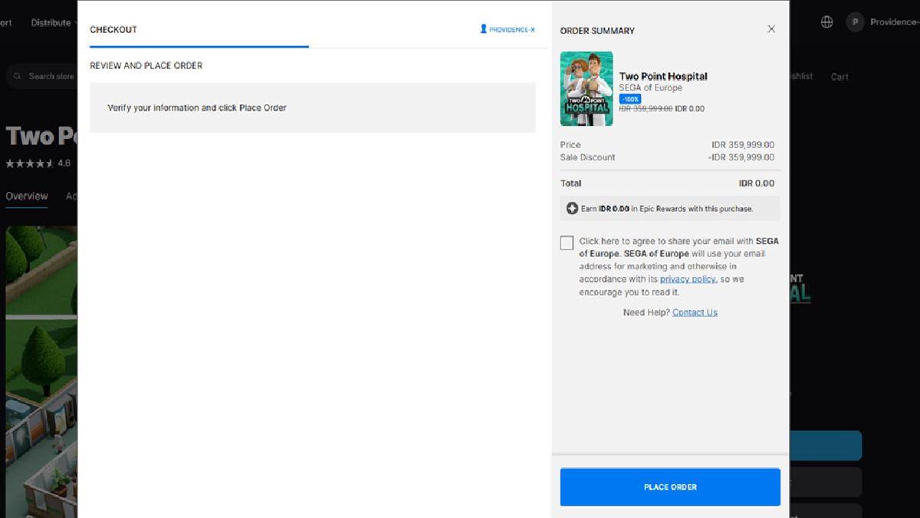Open the globe language selector in store header
The width and height of the screenshot is (920, 518).
(x=826, y=22)
